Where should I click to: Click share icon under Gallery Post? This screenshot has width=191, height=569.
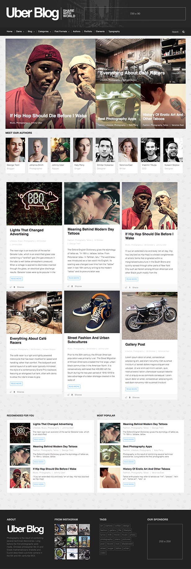point(126,397)
